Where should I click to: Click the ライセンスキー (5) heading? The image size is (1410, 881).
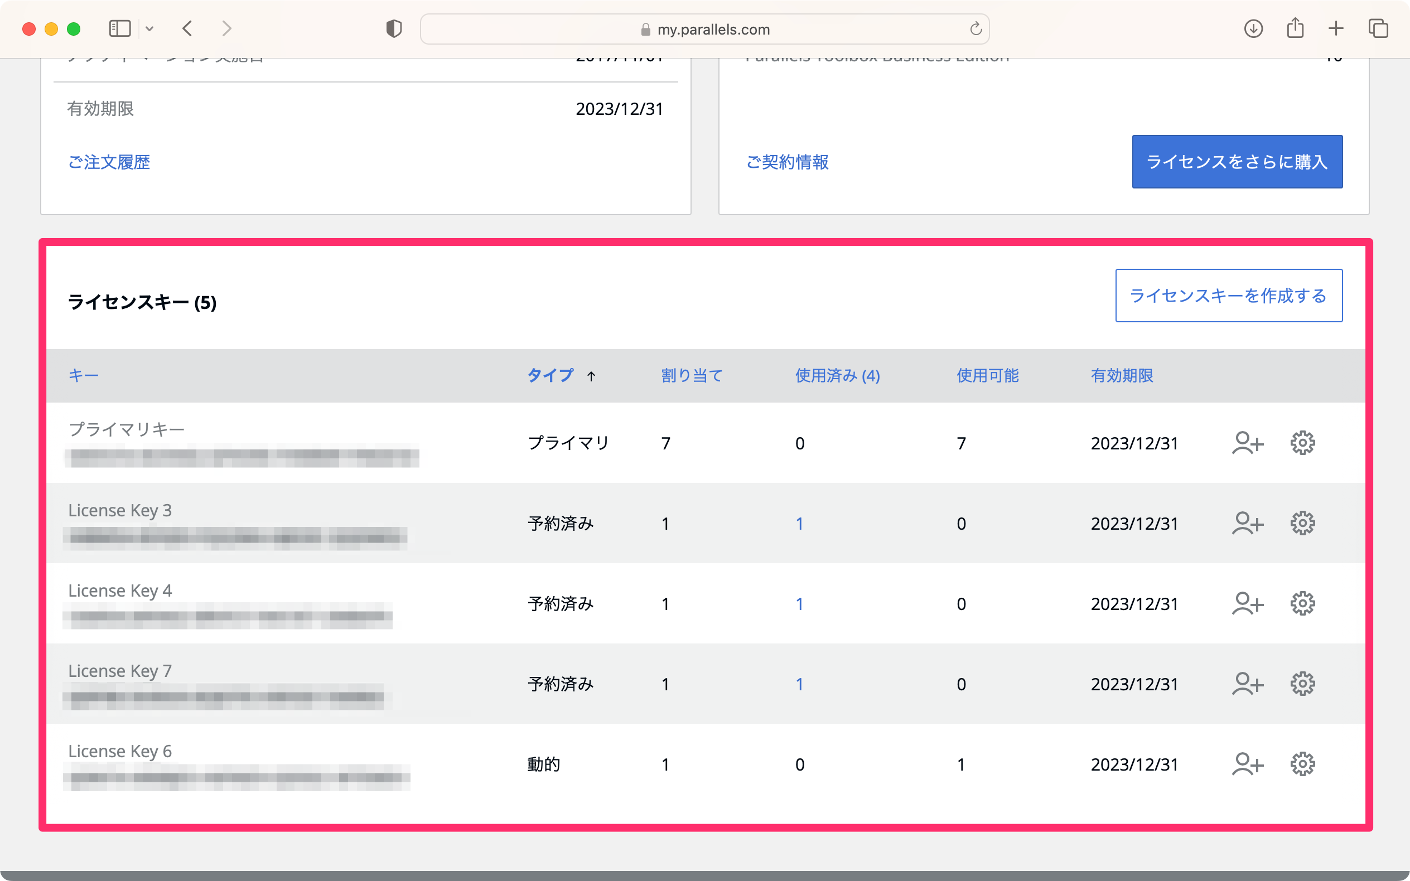click(x=142, y=302)
